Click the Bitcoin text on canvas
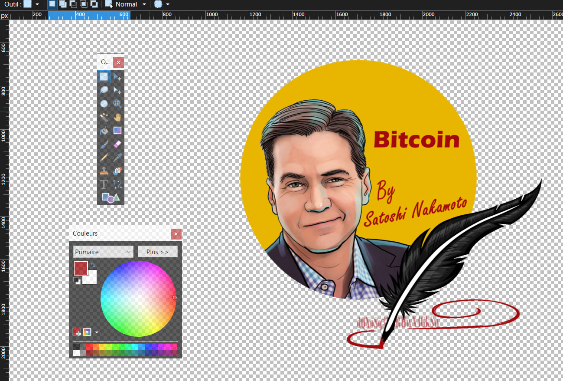The width and height of the screenshot is (563, 381). pos(416,139)
